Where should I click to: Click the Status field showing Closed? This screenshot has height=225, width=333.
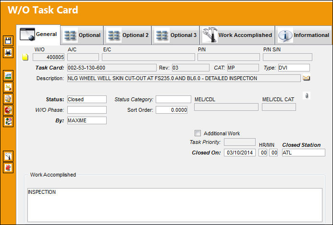(x=87, y=99)
